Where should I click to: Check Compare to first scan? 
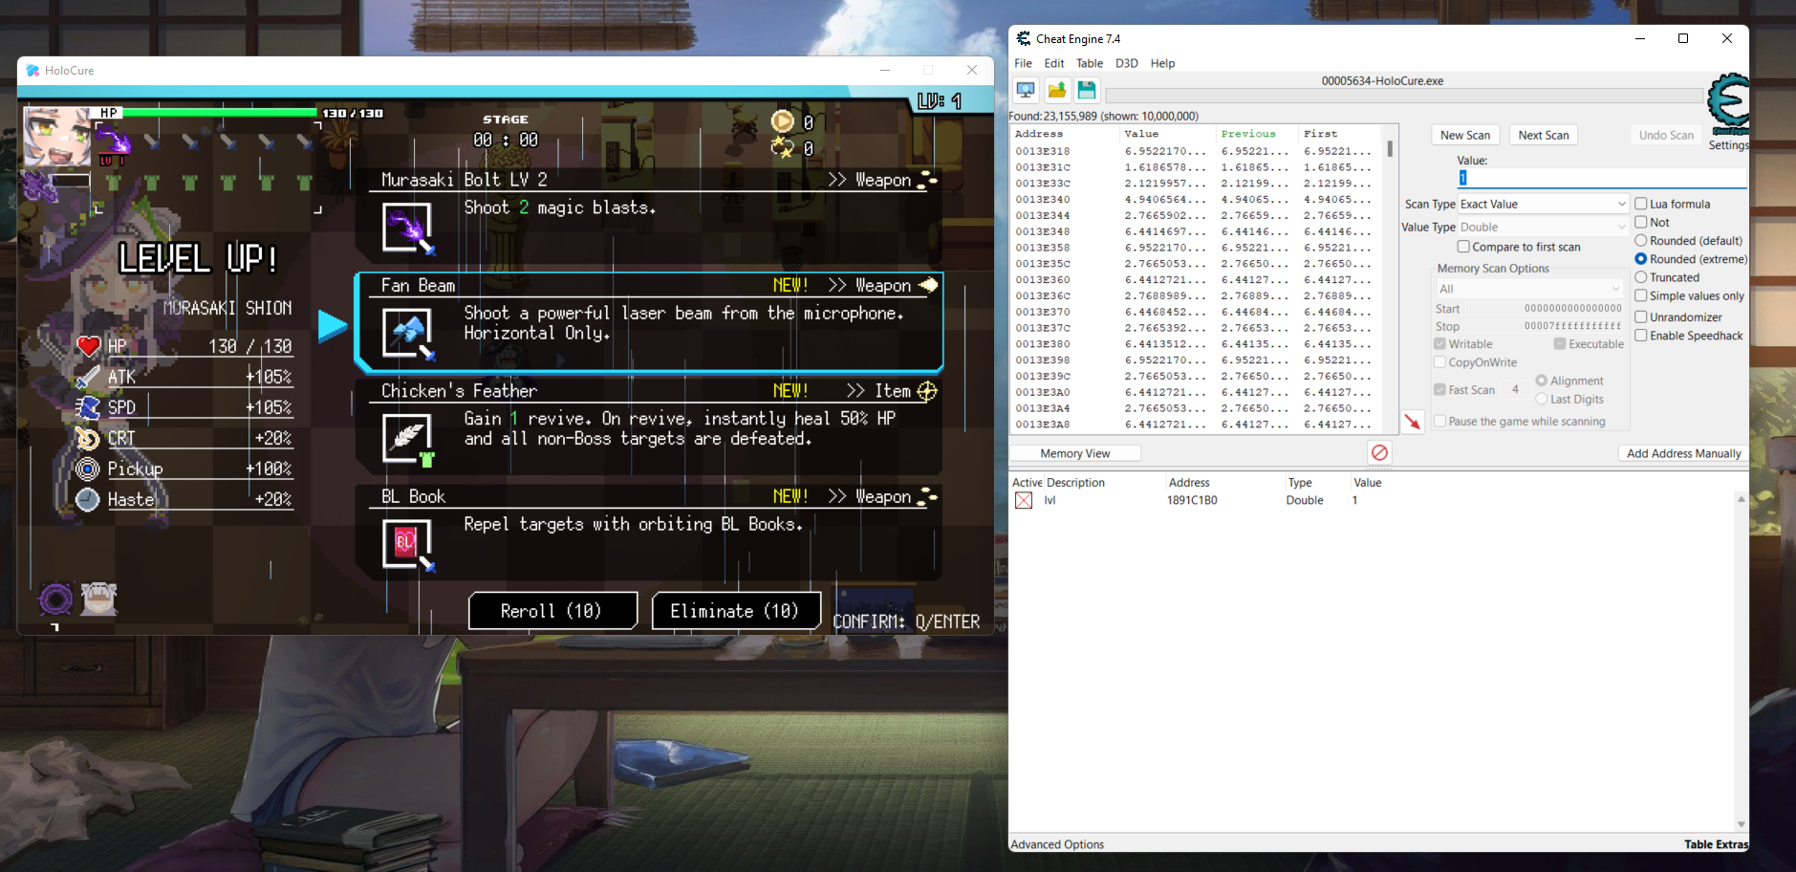[x=1463, y=247]
